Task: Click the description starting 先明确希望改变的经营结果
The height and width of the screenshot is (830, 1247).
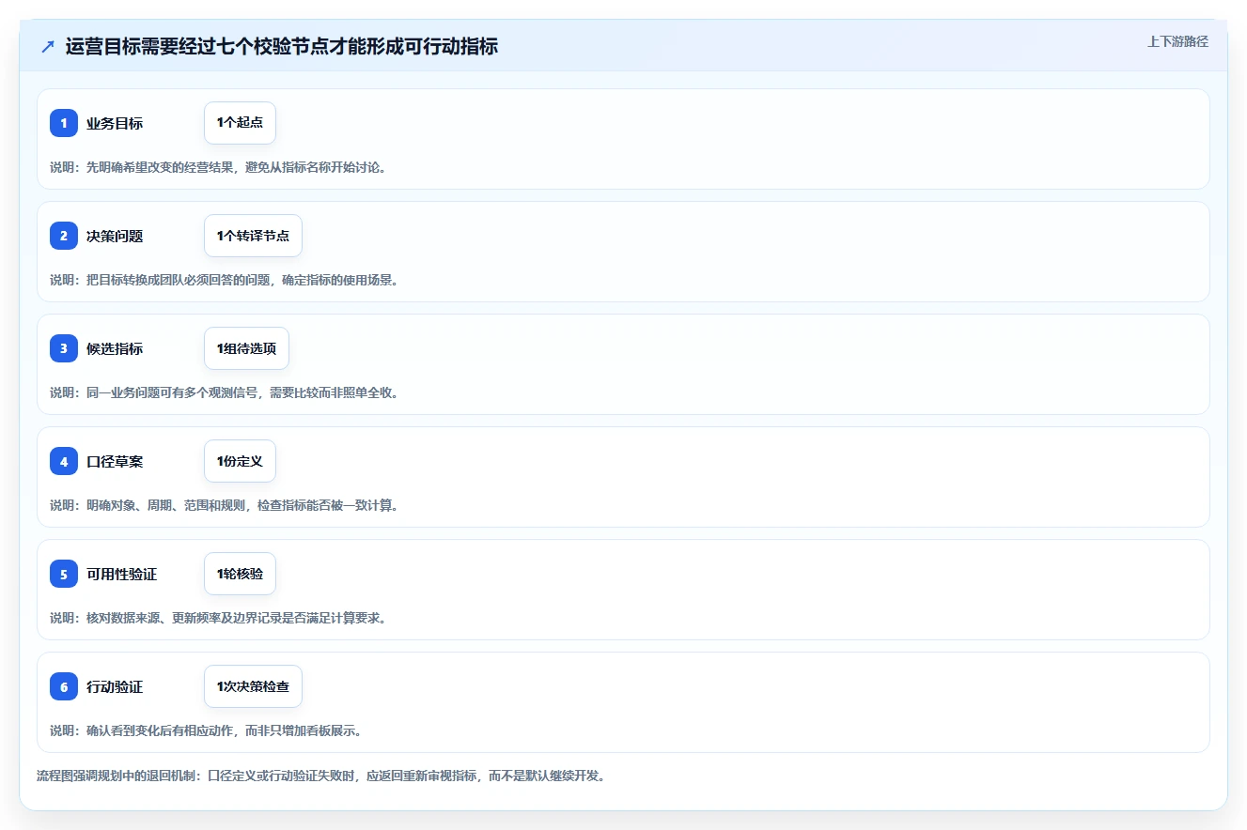Action: point(218,167)
